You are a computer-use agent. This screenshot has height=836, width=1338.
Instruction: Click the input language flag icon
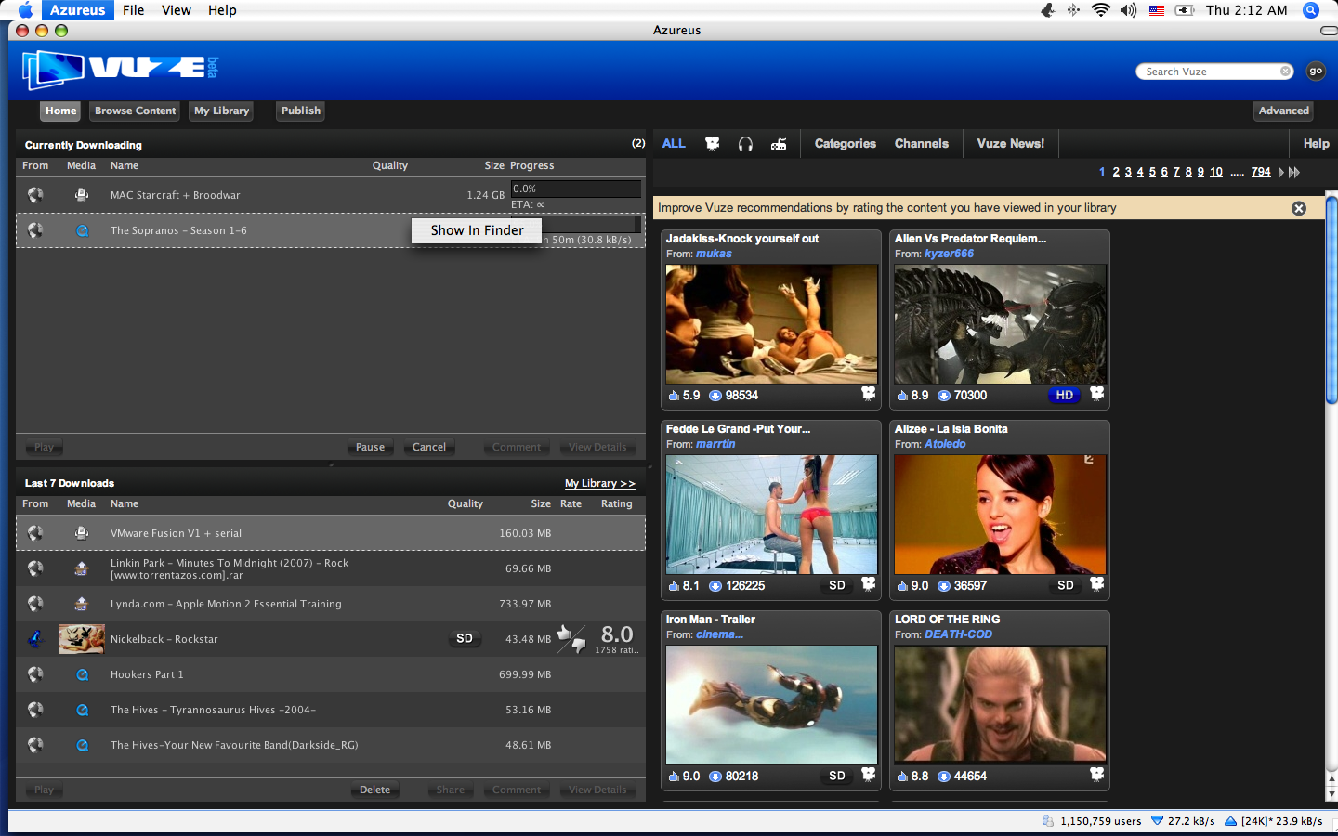tap(1157, 10)
